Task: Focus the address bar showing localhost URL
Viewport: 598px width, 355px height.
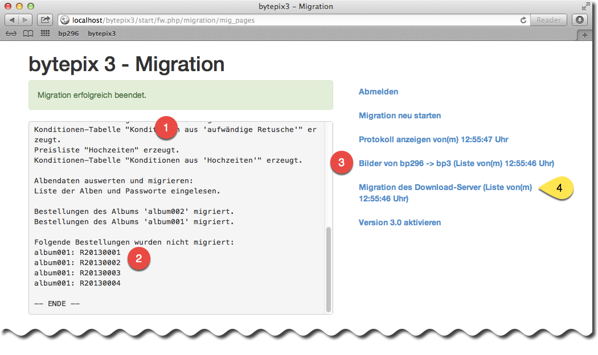Action: [294, 20]
